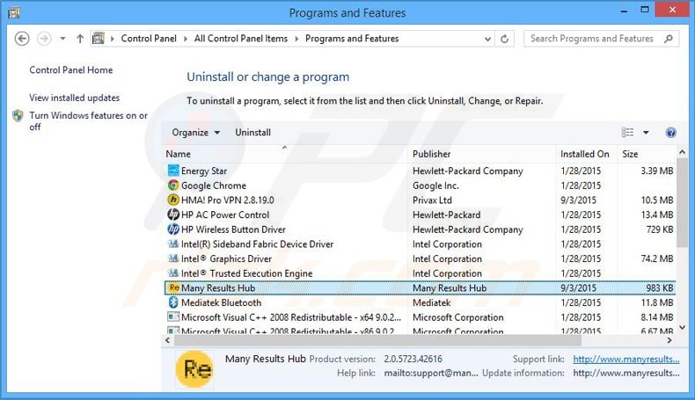
Task: Click Mediatek publisher cell
Action: pyautogui.click(x=432, y=302)
